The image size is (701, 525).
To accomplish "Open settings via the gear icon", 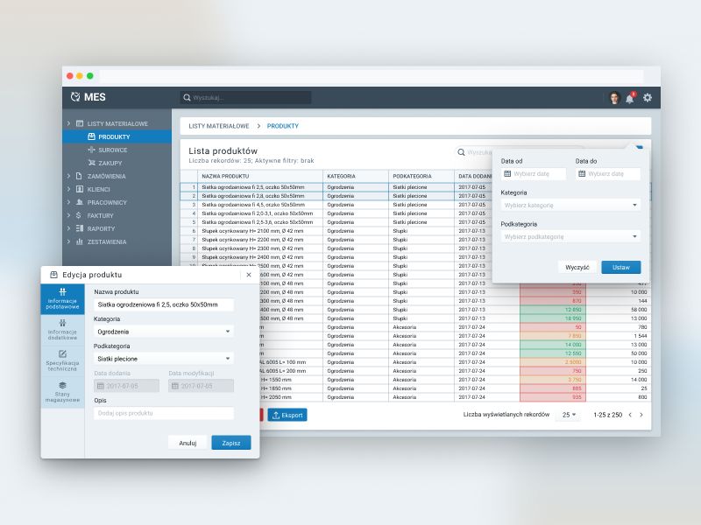I will pyautogui.click(x=648, y=98).
